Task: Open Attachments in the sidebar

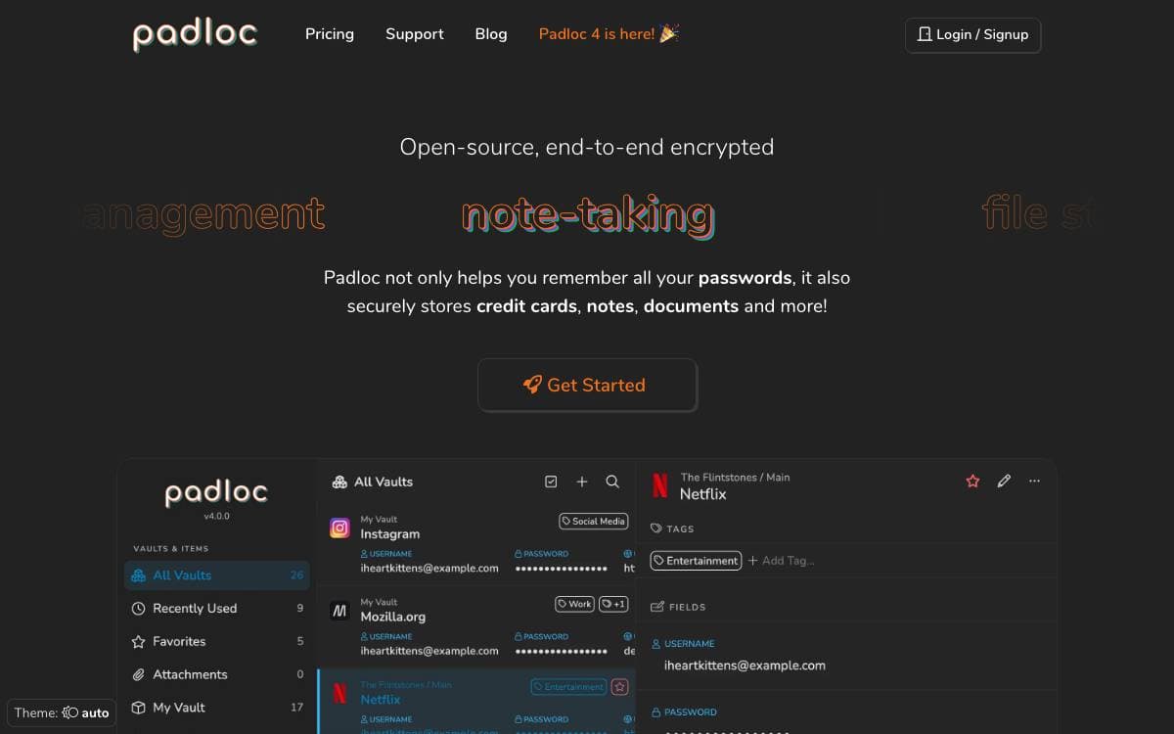Action: tap(216, 674)
